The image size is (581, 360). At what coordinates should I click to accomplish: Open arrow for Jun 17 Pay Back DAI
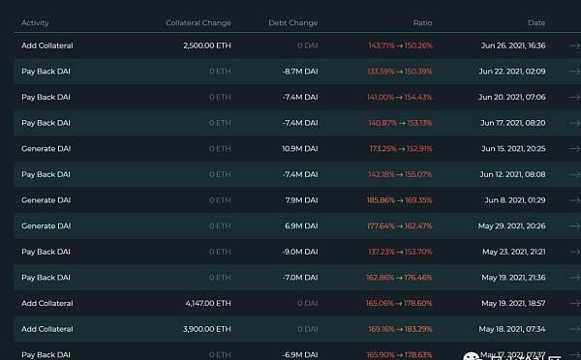point(575,123)
